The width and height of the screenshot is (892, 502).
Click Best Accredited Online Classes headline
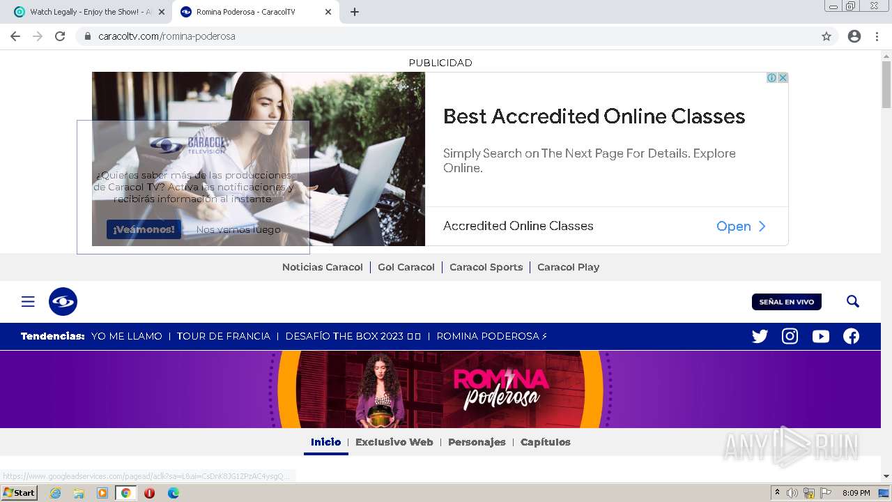click(594, 116)
